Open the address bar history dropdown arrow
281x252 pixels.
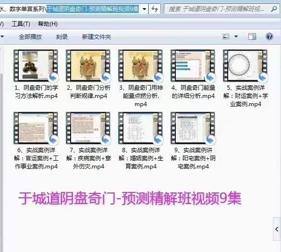[144, 9]
